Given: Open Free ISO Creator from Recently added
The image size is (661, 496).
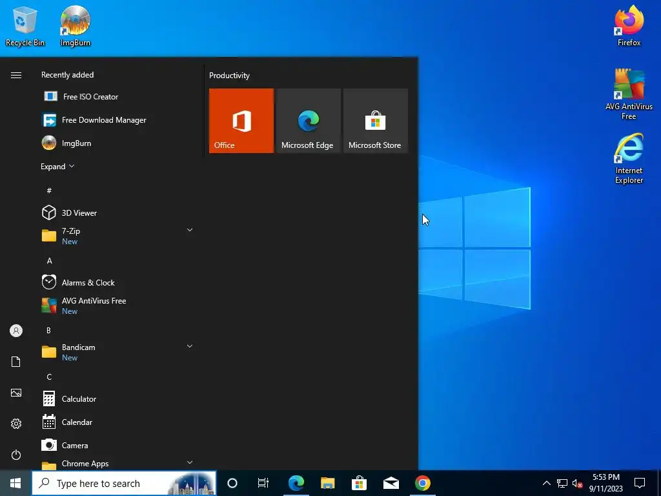Looking at the screenshot, I should [119, 97].
